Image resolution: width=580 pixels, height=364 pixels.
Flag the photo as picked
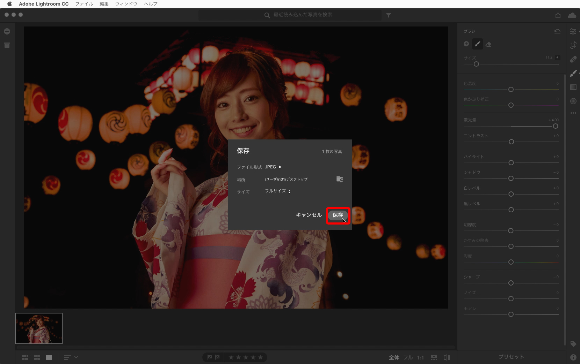pyautogui.click(x=210, y=357)
